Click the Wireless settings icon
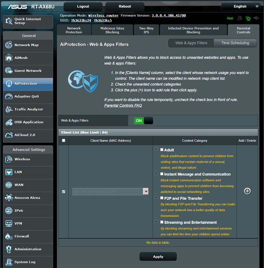The image size is (264, 268). click(x=9, y=159)
